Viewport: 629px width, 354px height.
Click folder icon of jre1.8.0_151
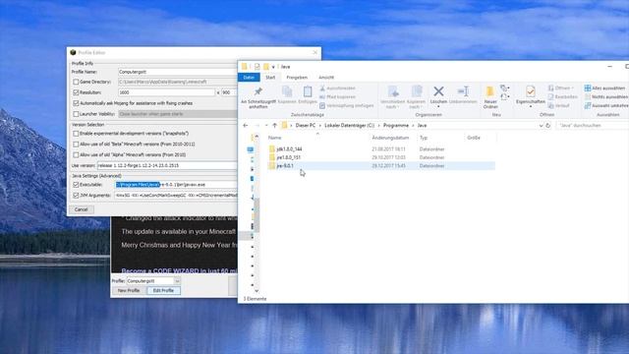(272, 157)
